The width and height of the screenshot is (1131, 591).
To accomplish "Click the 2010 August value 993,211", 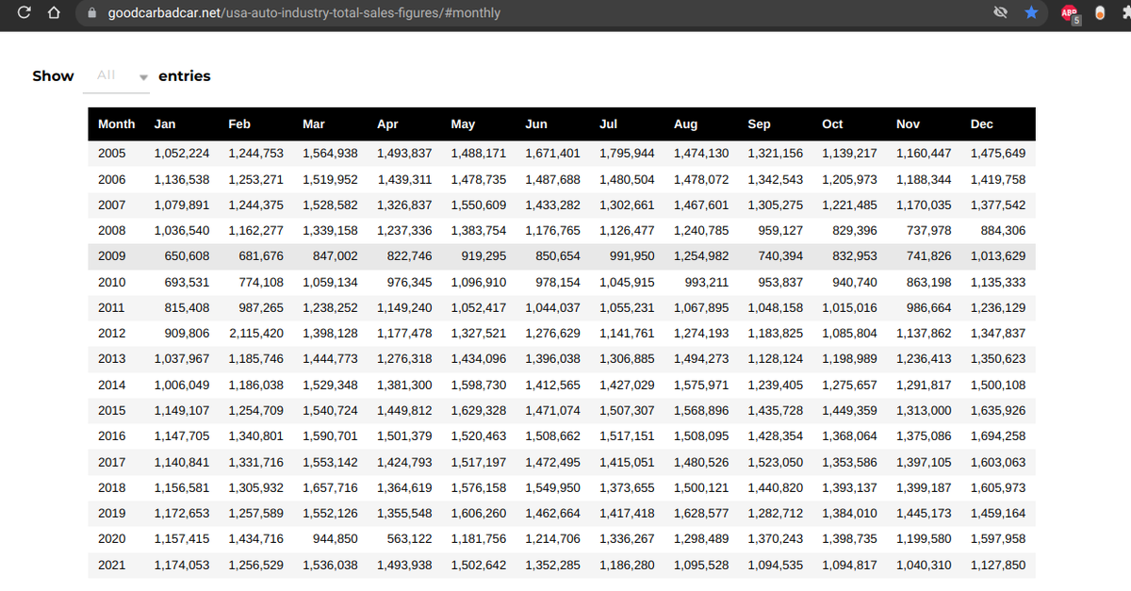I will [x=706, y=282].
